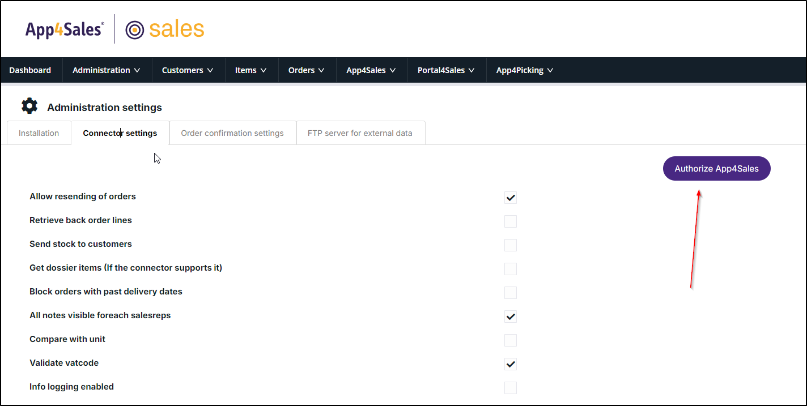Click the Retrieve back order lines label
This screenshot has width=807, height=406.
80,220
